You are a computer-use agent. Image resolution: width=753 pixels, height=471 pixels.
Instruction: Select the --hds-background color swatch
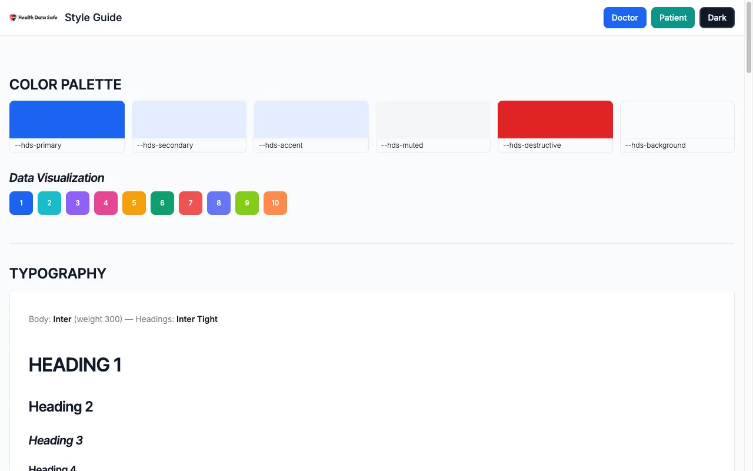pos(677,120)
